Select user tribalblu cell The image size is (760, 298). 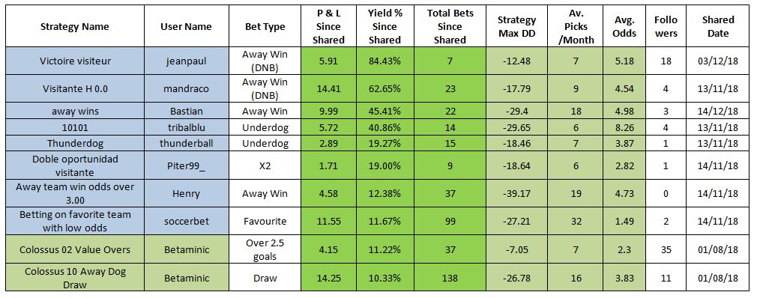(x=186, y=128)
